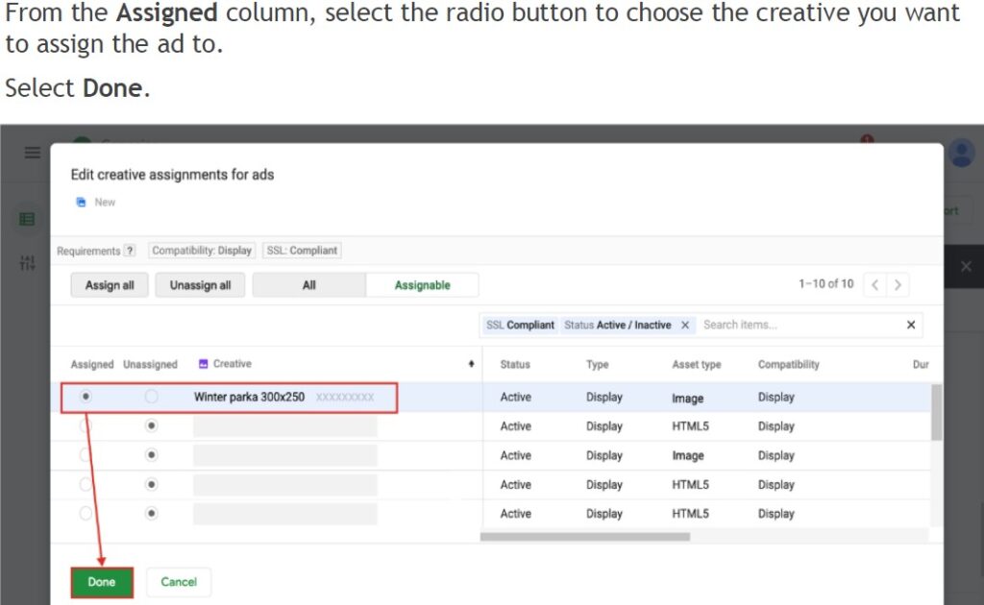Select Assigned radio for Winter parka 300x250
Image resolution: width=984 pixels, height=605 pixels.
[x=86, y=397]
